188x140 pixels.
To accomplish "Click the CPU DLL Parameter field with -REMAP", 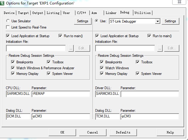I will [x=61, y=94].
